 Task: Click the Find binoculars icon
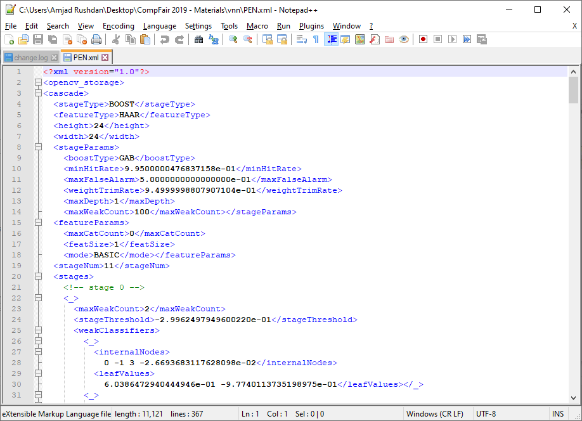[198, 39]
